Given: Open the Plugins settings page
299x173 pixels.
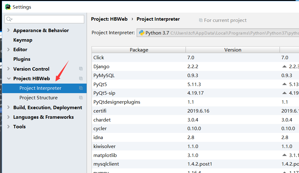Looking at the screenshot, I should tap(22, 59).
